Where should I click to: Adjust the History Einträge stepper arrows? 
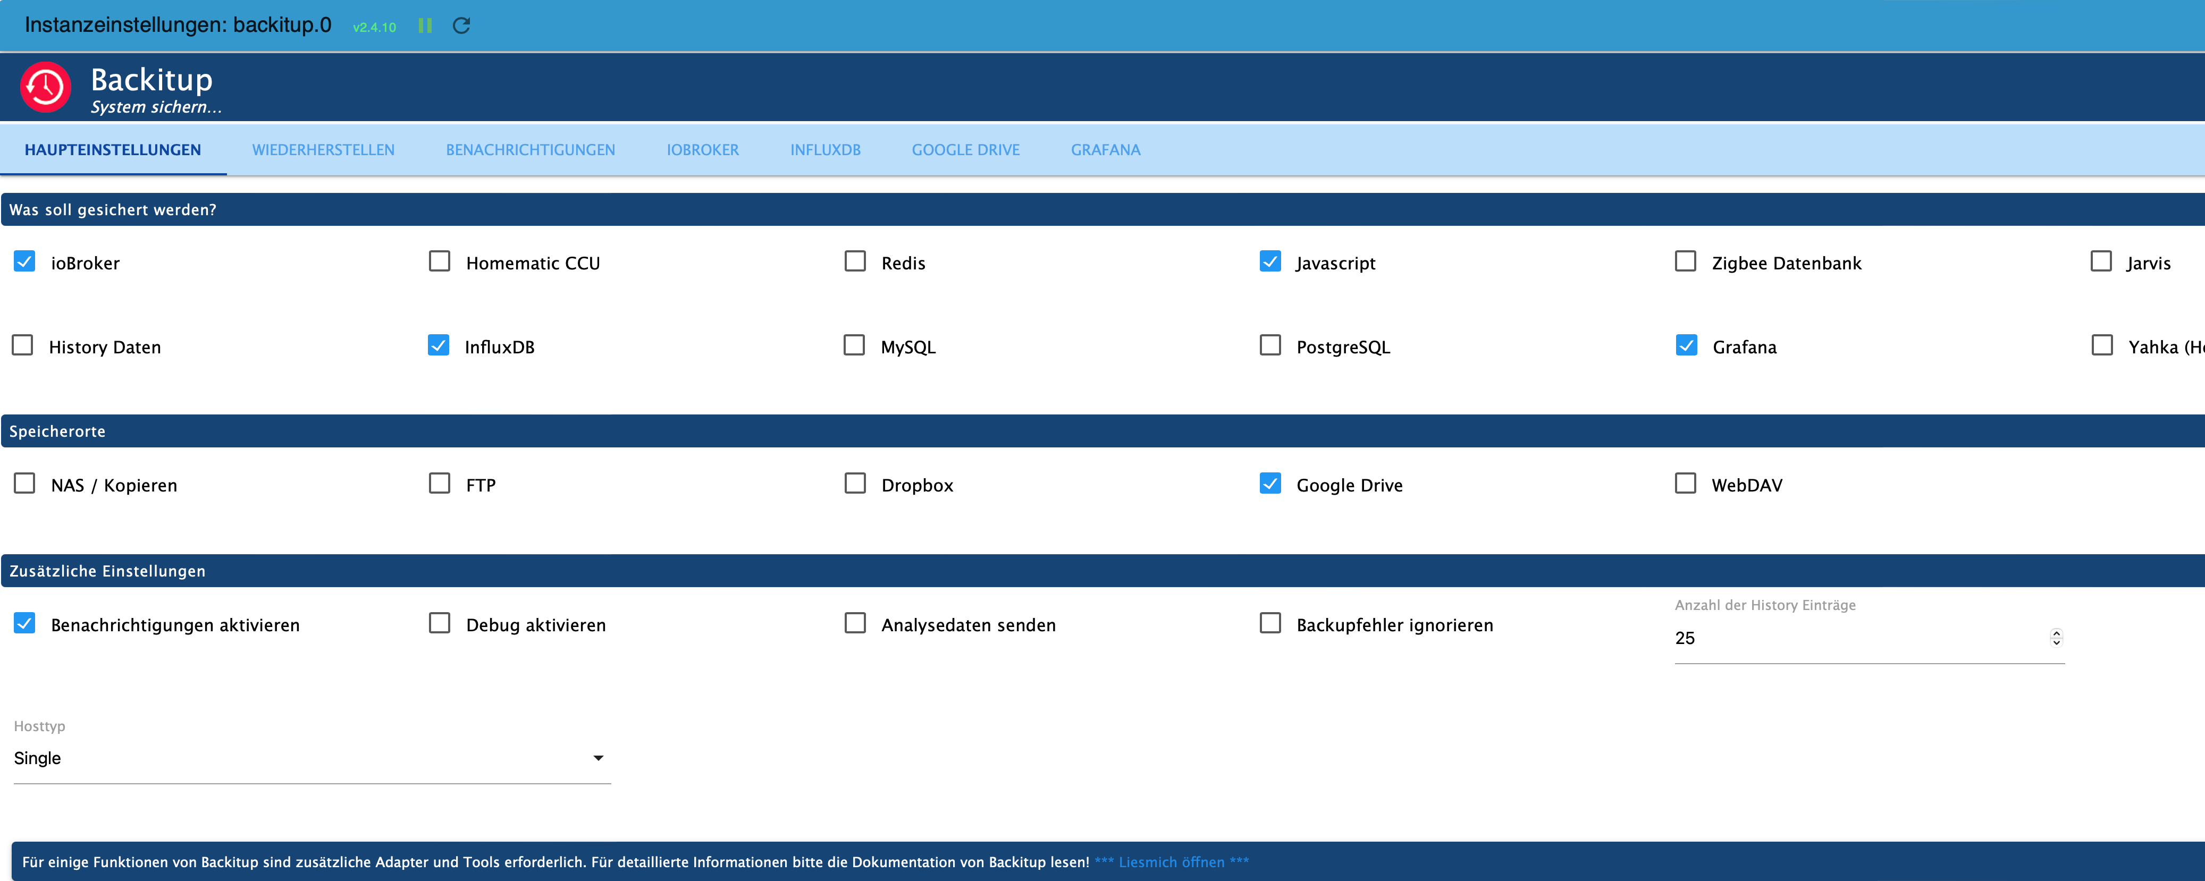pyautogui.click(x=2056, y=637)
